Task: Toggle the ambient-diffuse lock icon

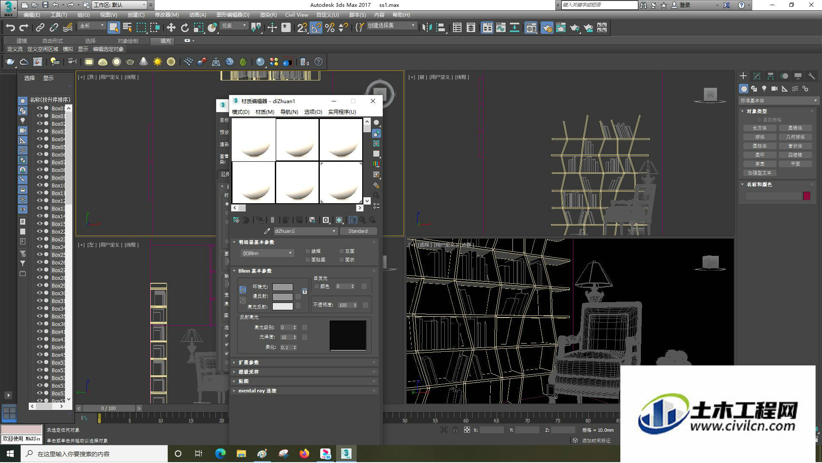Action: point(304,291)
